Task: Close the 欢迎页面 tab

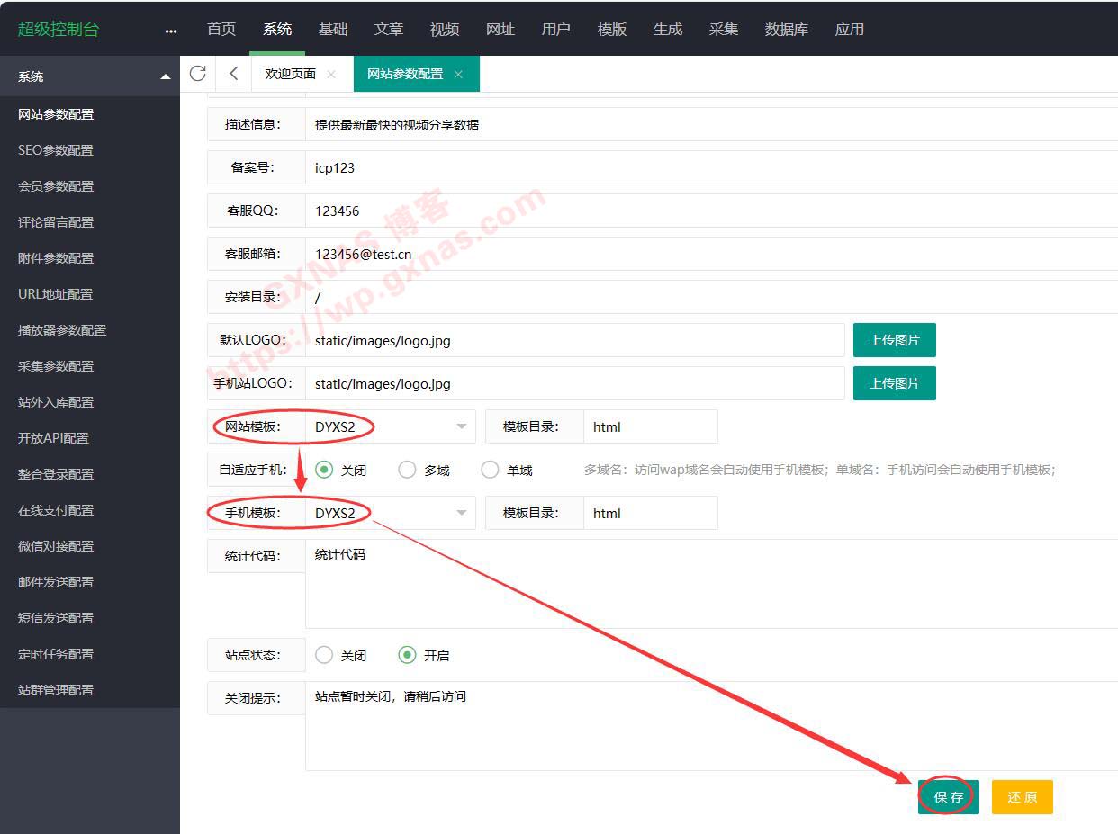Action: [331, 75]
